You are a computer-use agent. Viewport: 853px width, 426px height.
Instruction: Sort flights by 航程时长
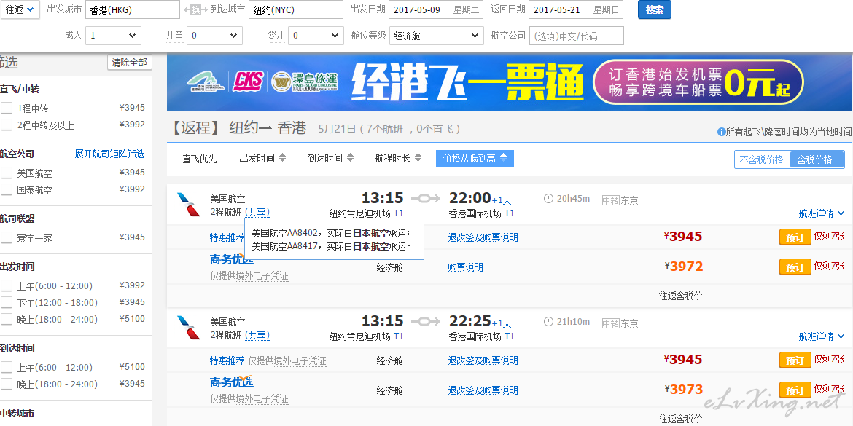click(398, 159)
